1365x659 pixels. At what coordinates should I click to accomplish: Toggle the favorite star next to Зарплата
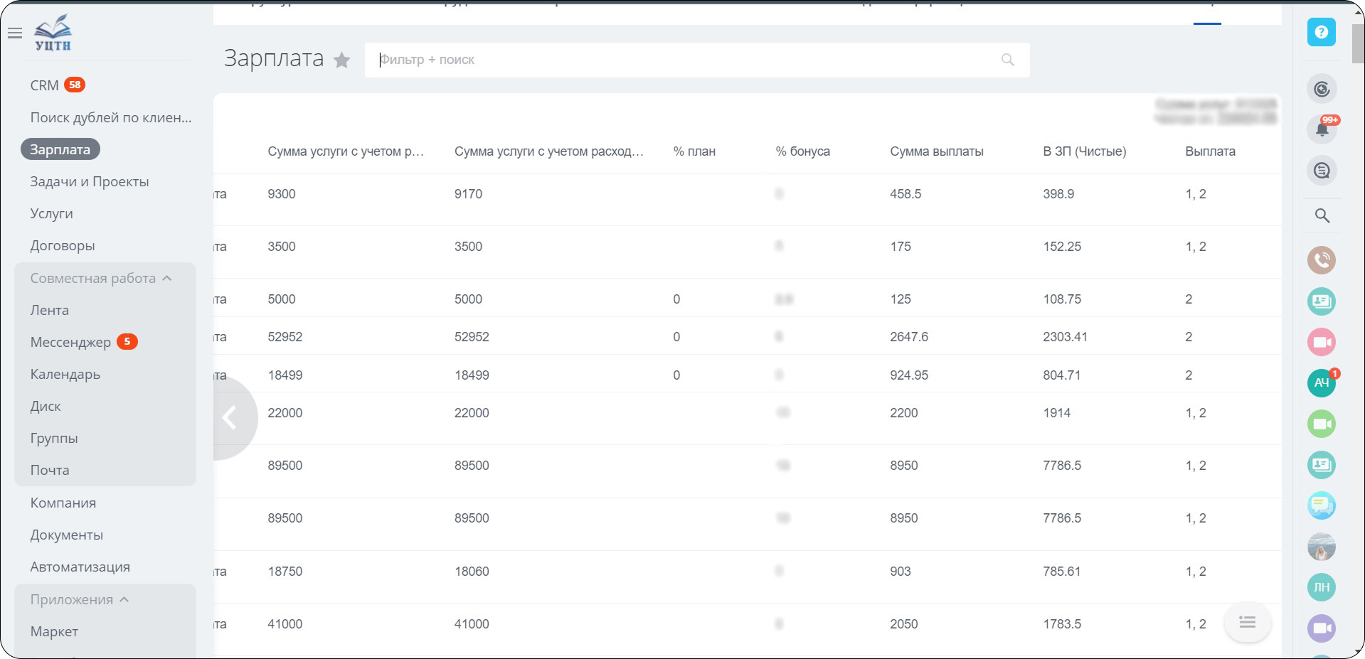pyautogui.click(x=342, y=60)
